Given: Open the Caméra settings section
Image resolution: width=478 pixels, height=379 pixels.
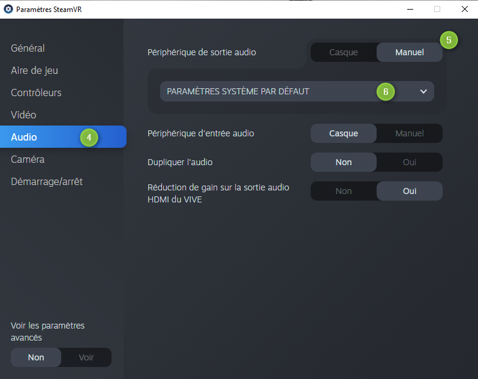Looking at the screenshot, I should (x=28, y=159).
